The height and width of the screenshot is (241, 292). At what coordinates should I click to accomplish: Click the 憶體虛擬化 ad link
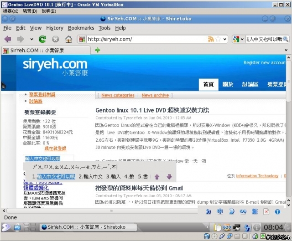[36, 188]
